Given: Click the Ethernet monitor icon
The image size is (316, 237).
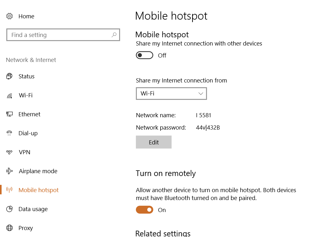Looking at the screenshot, I should pos(9,114).
